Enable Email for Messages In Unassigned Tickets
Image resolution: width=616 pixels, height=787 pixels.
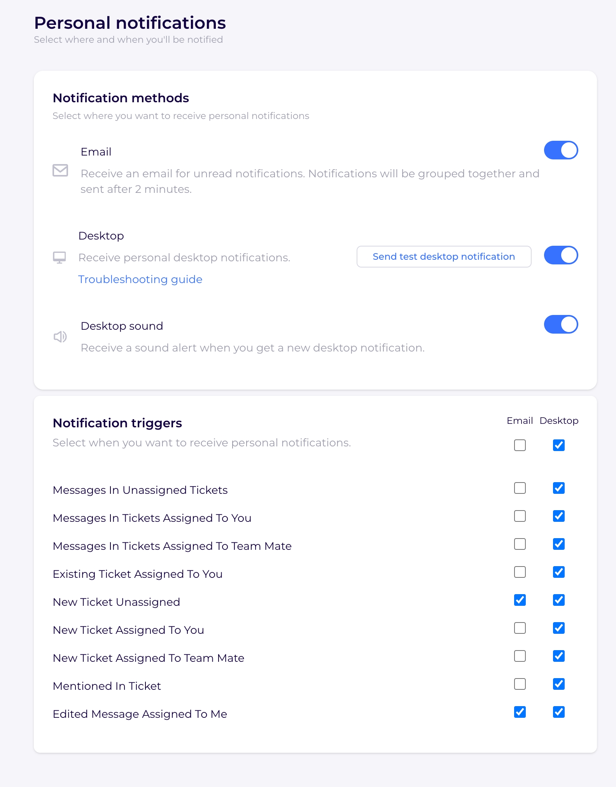click(x=520, y=488)
